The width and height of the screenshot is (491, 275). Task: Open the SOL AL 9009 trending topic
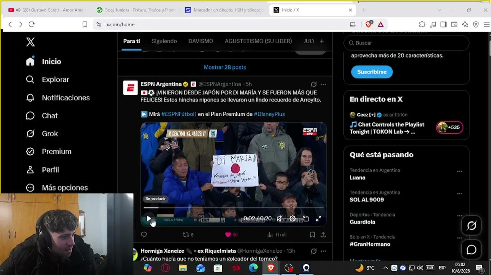pos(367,200)
